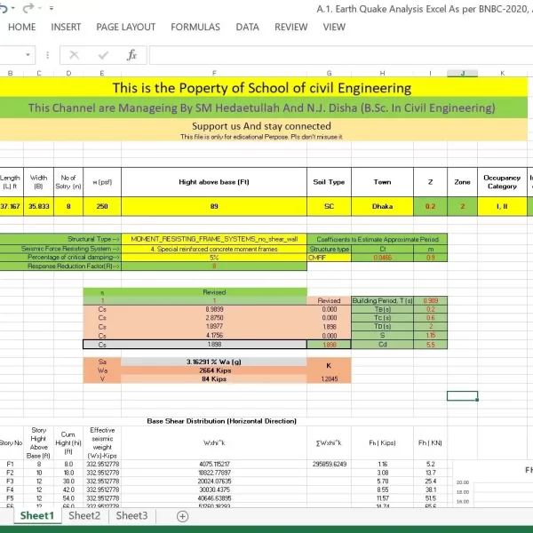Click the Enter checkmark formula bar icon
The image size is (533, 533).
(x=103, y=55)
